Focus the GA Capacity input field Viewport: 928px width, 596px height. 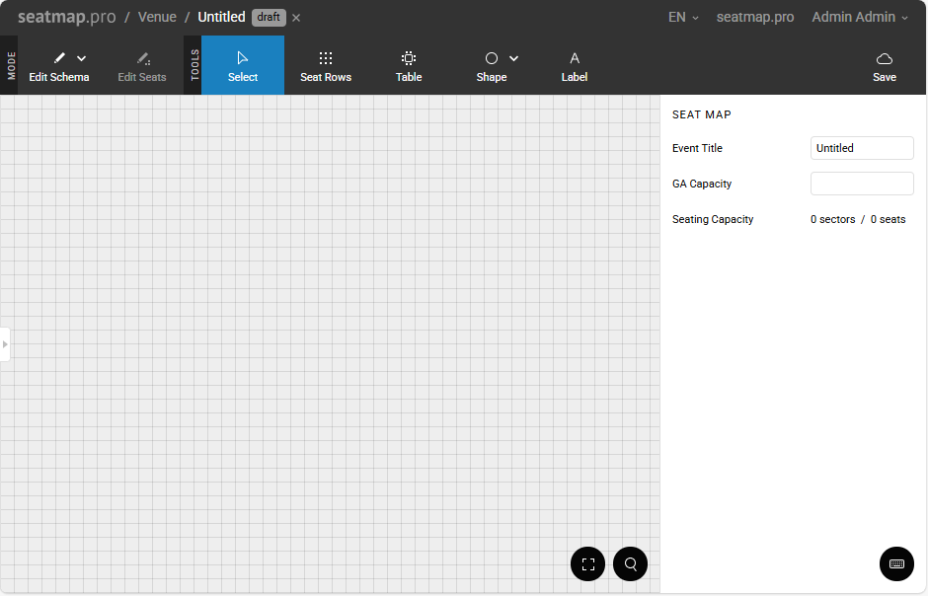[x=862, y=184]
